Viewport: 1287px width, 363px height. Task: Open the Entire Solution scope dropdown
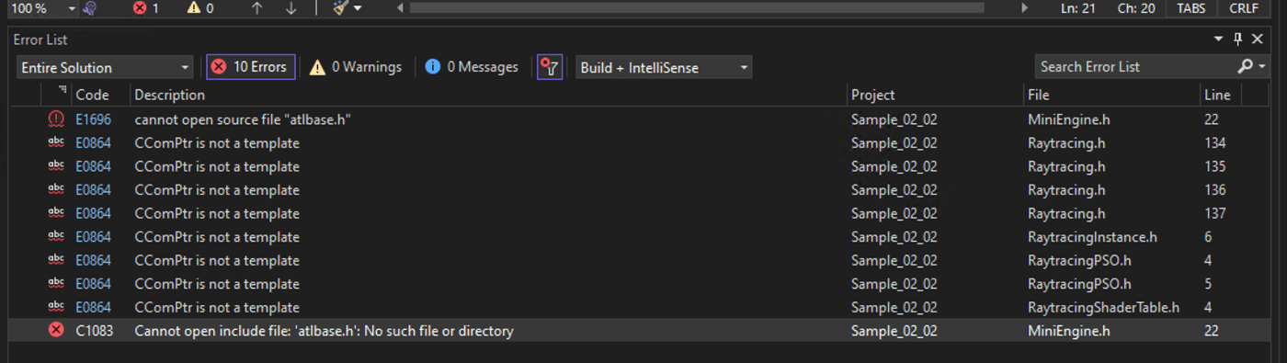tap(105, 67)
